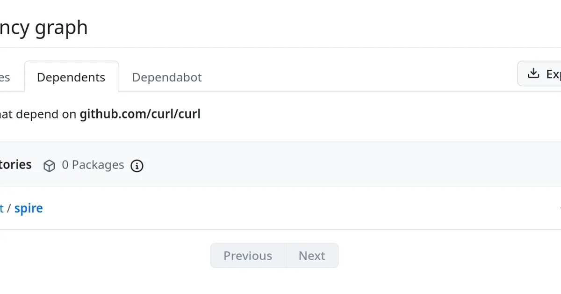Click the row containing the spire dependent
The image size is (561, 294).
tap(280, 208)
